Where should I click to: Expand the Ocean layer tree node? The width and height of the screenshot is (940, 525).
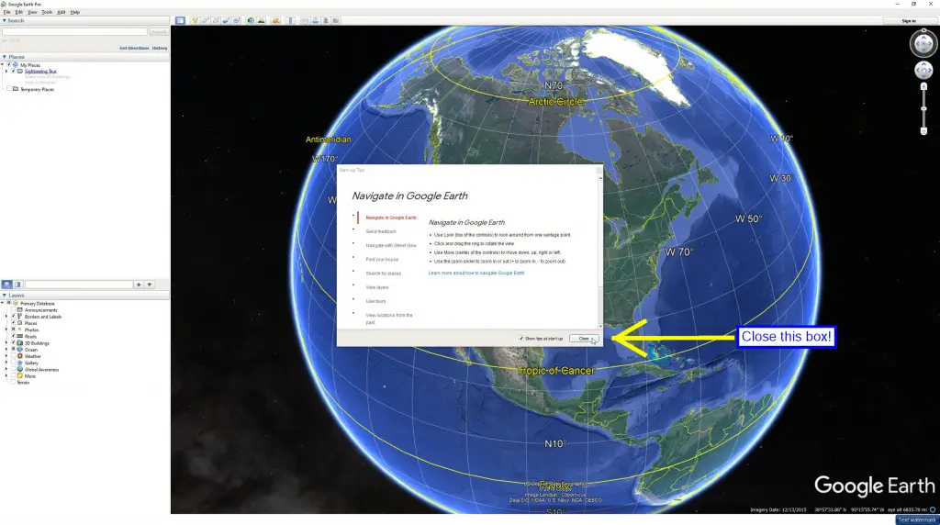pyautogui.click(x=6, y=350)
